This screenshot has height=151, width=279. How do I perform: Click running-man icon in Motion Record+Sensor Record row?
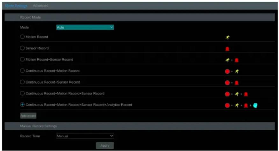click(x=227, y=60)
